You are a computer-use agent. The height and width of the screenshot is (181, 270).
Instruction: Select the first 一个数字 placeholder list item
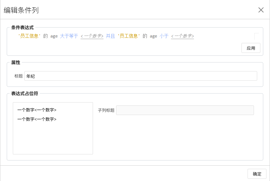[37, 110]
